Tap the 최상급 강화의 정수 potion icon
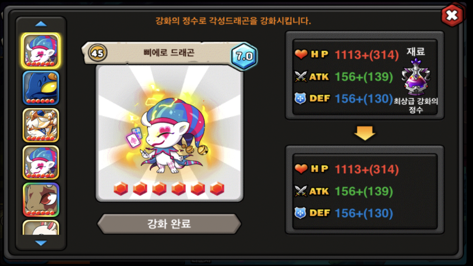 point(416,77)
